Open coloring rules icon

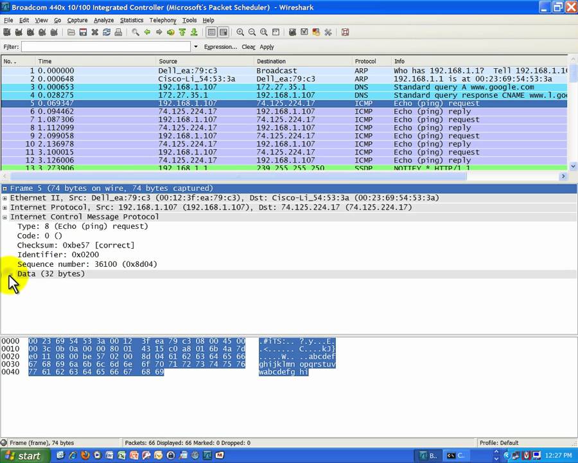[x=316, y=33]
